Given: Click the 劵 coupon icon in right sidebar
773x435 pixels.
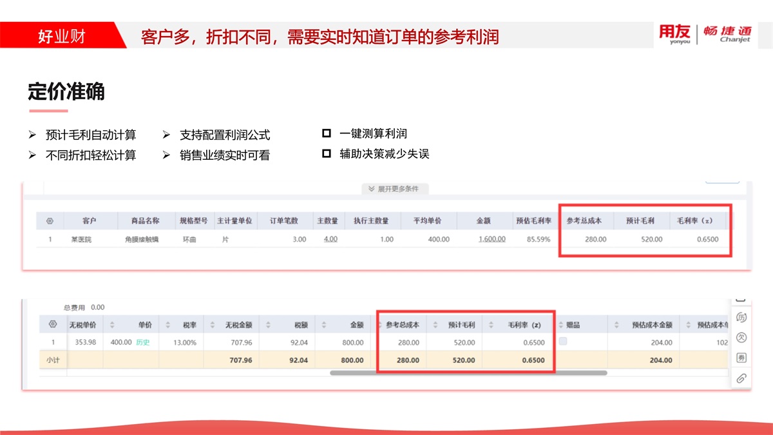Looking at the screenshot, I should [x=741, y=357].
